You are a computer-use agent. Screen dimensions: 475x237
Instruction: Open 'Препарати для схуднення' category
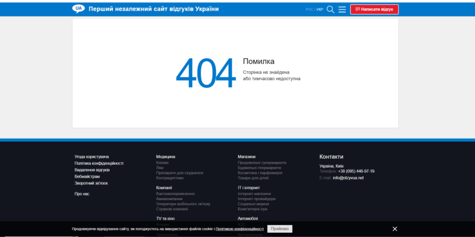click(x=179, y=173)
